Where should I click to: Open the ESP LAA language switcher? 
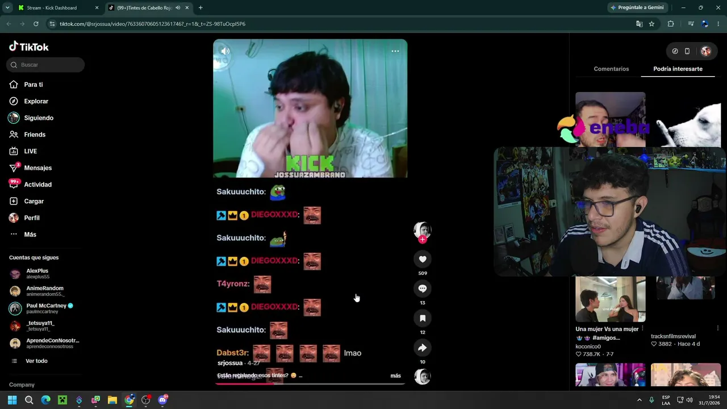[x=666, y=400]
